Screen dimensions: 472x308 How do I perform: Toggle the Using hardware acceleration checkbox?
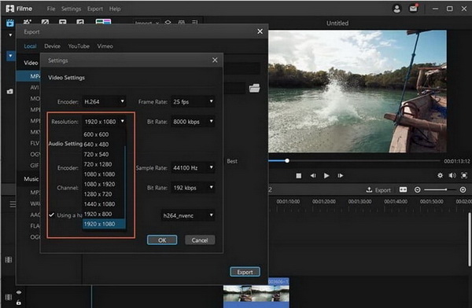[51, 214]
